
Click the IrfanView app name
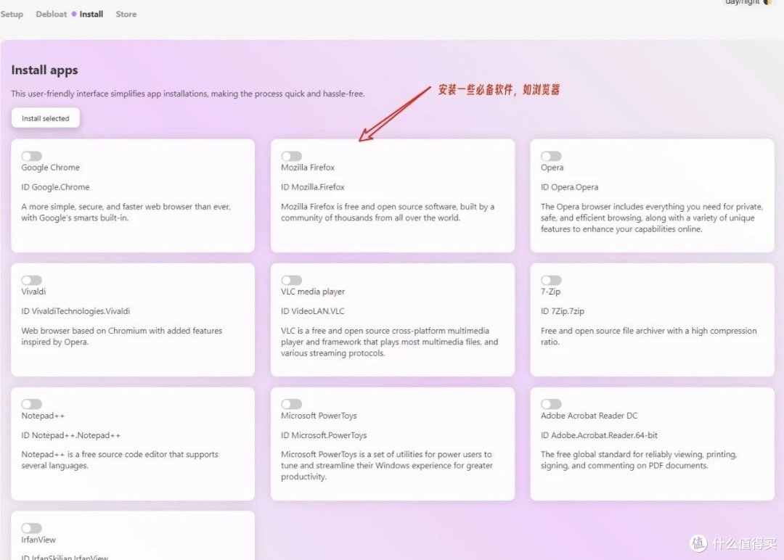pos(38,540)
